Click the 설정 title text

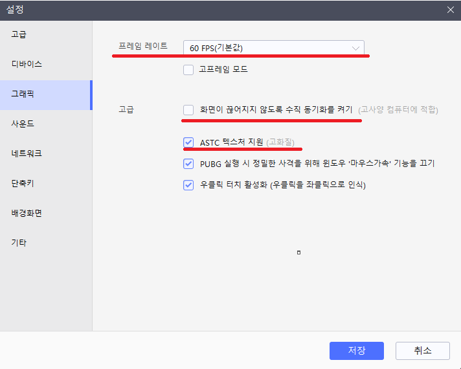point(15,10)
